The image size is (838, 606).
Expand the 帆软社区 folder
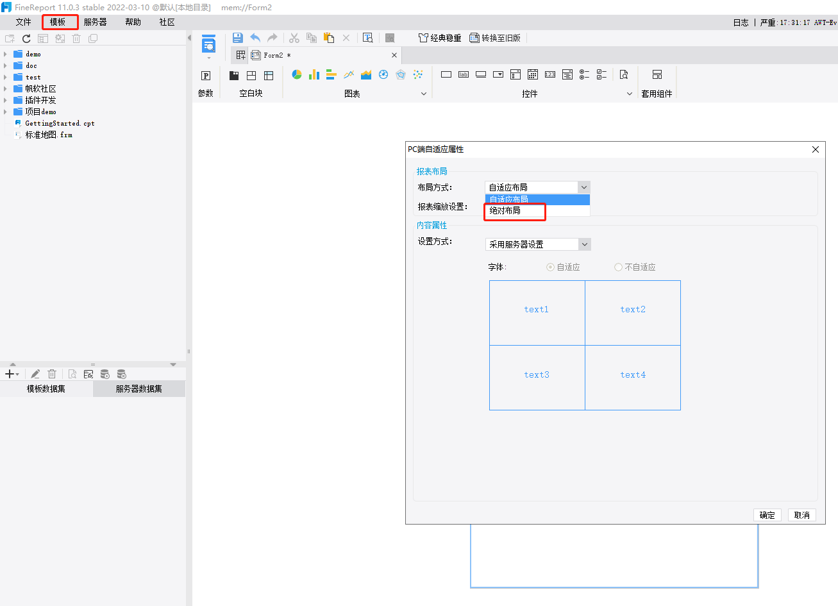pyautogui.click(x=5, y=88)
